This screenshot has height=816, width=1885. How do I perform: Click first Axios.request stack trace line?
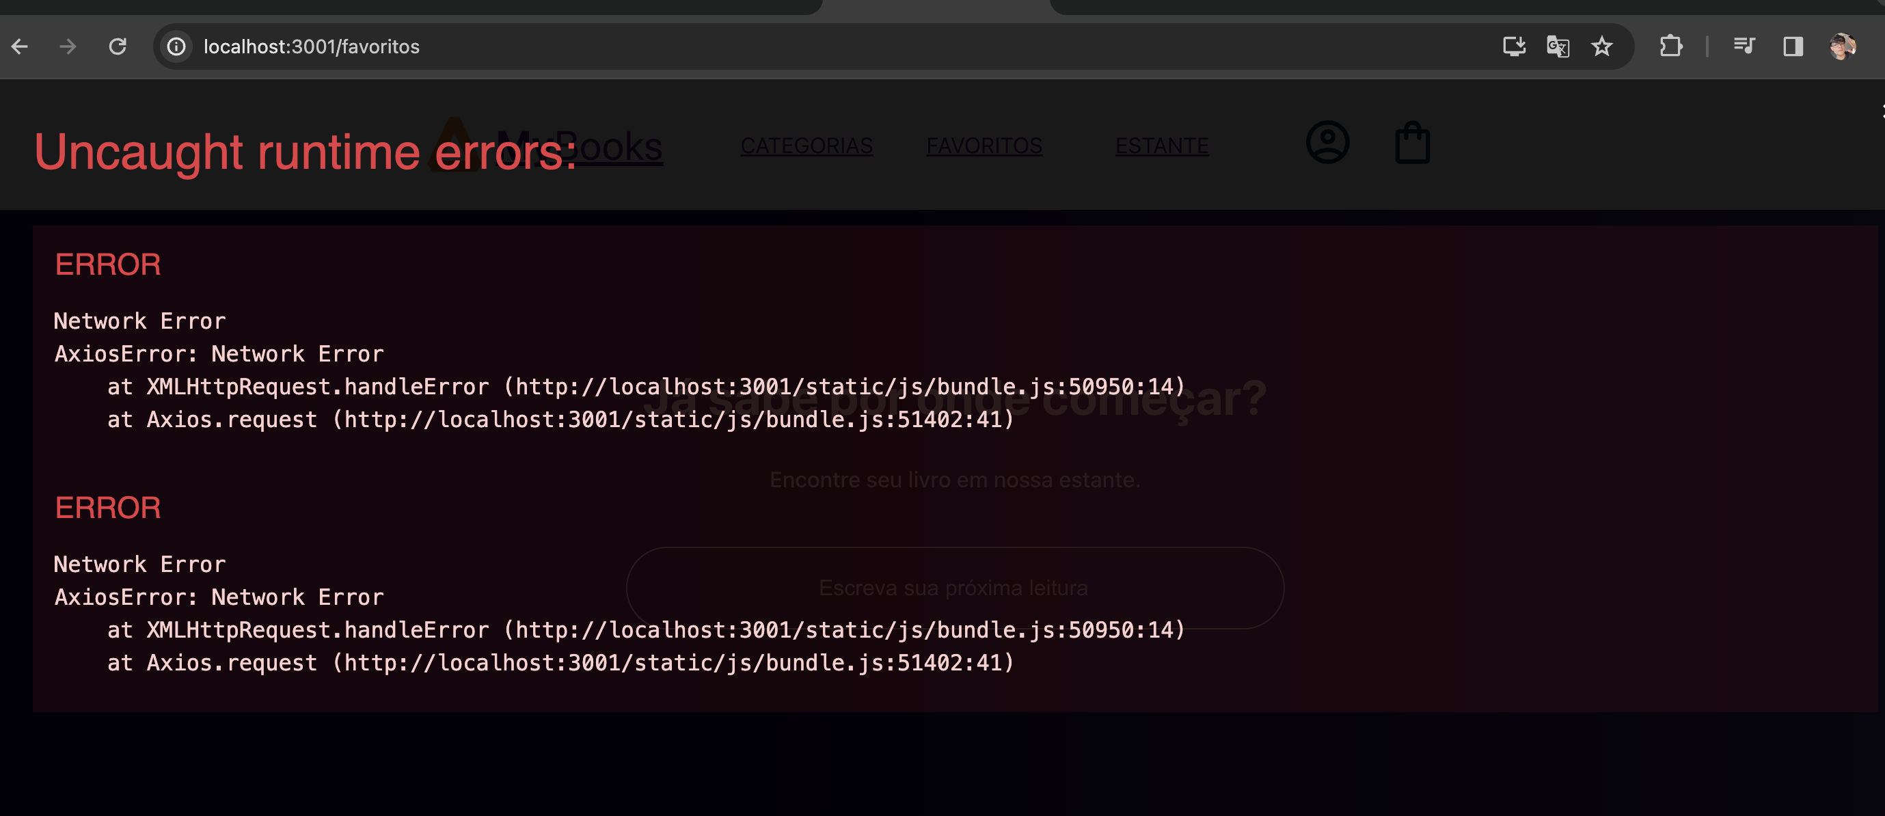click(x=560, y=420)
